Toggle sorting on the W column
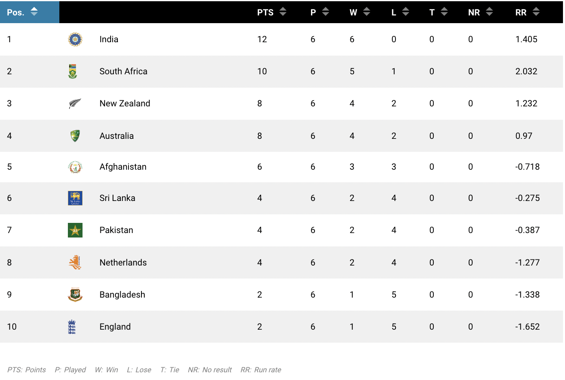The image size is (565, 380). [x=366, y=12]
